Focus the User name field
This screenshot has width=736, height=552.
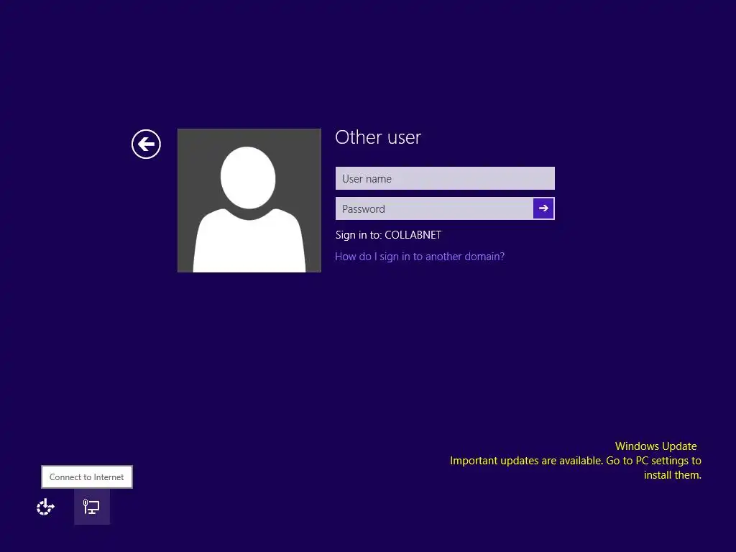(x=445, y=178)
